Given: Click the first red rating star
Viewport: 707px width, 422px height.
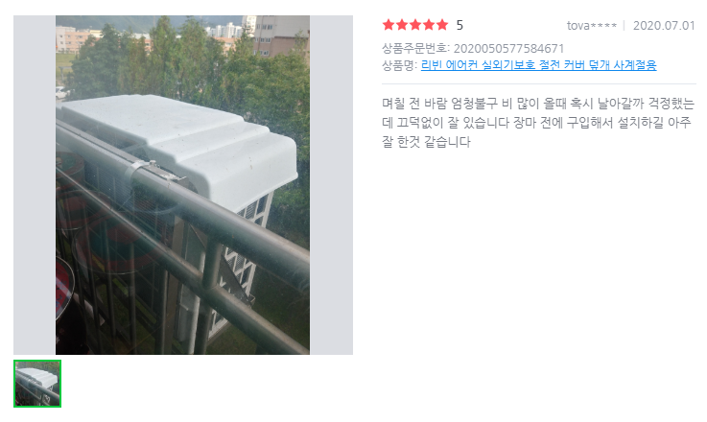Looking at the screenshot, I should pos(389,25).
